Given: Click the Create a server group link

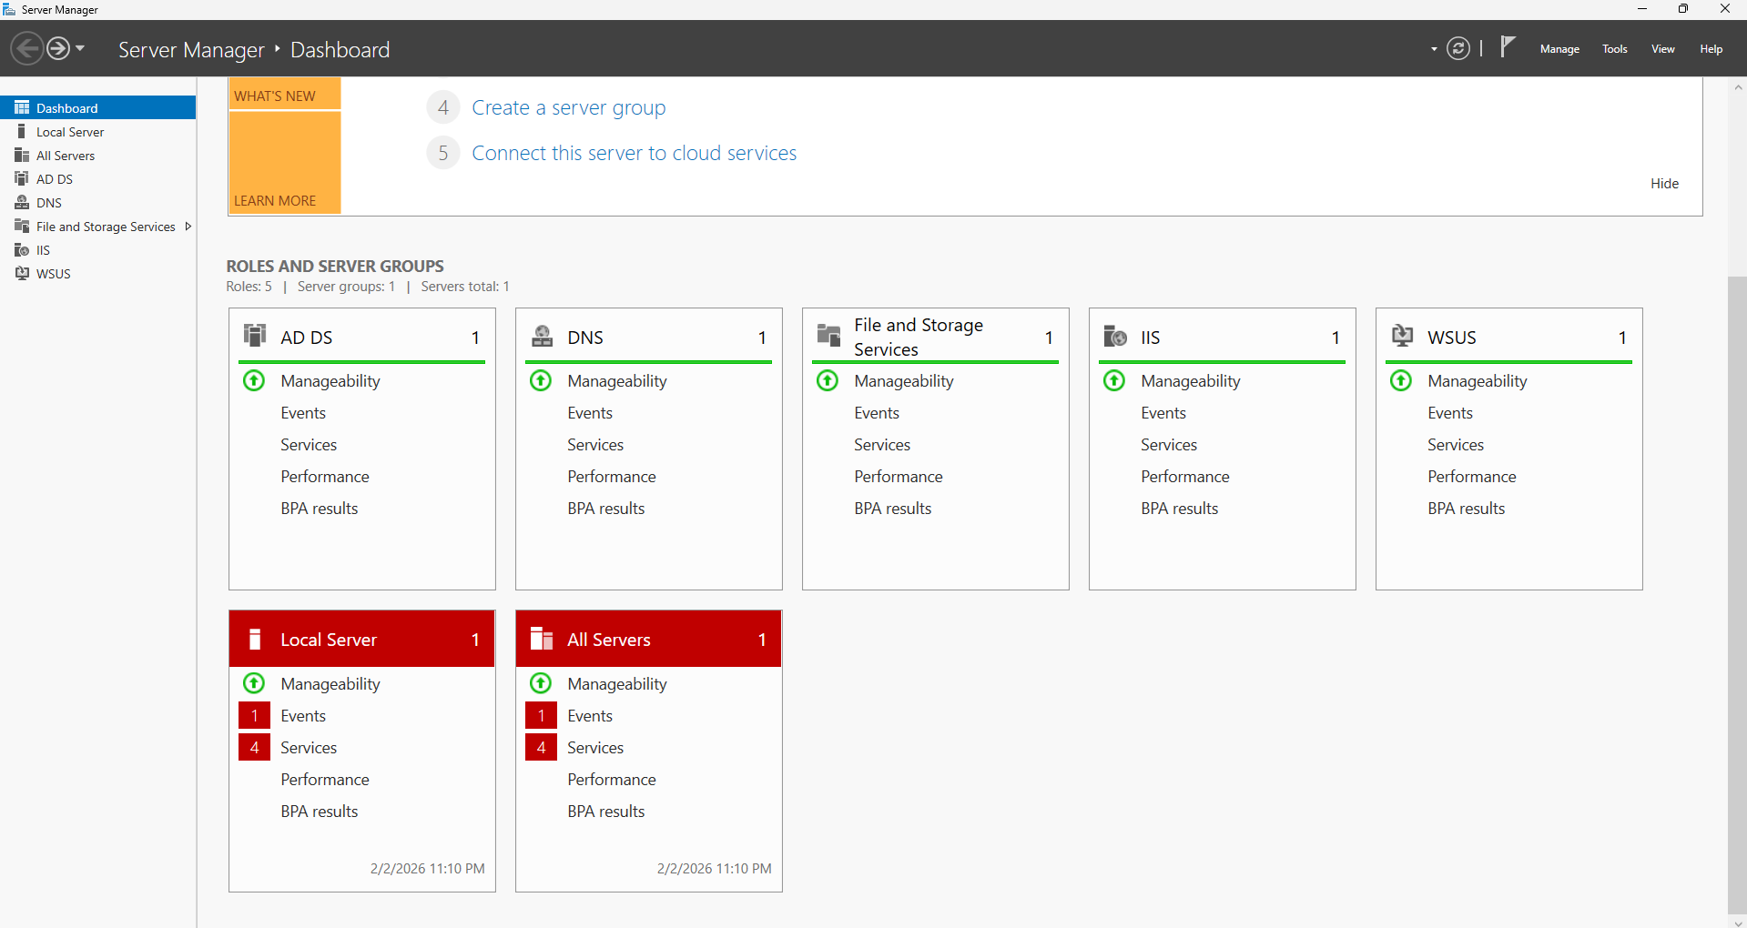Looking at the screenshot, I should click(x=568, y=107).
